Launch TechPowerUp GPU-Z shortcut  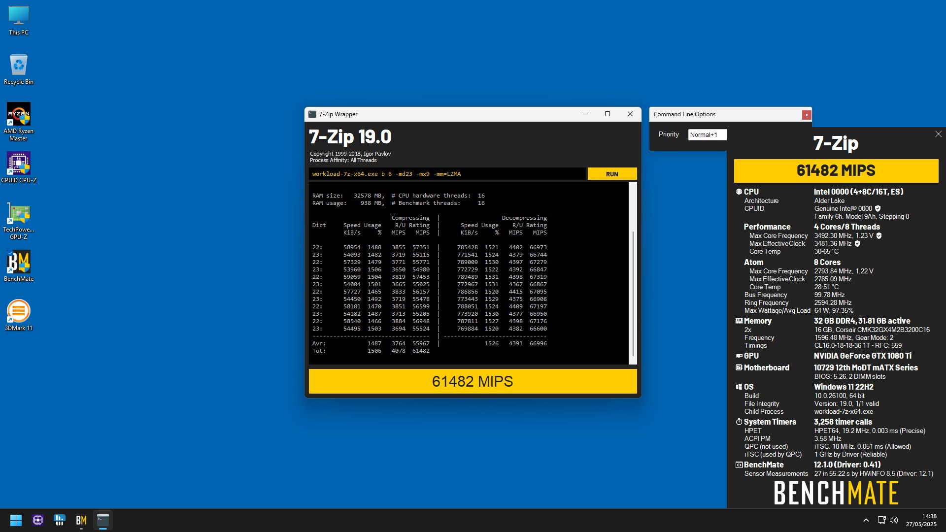pos(19,220)
